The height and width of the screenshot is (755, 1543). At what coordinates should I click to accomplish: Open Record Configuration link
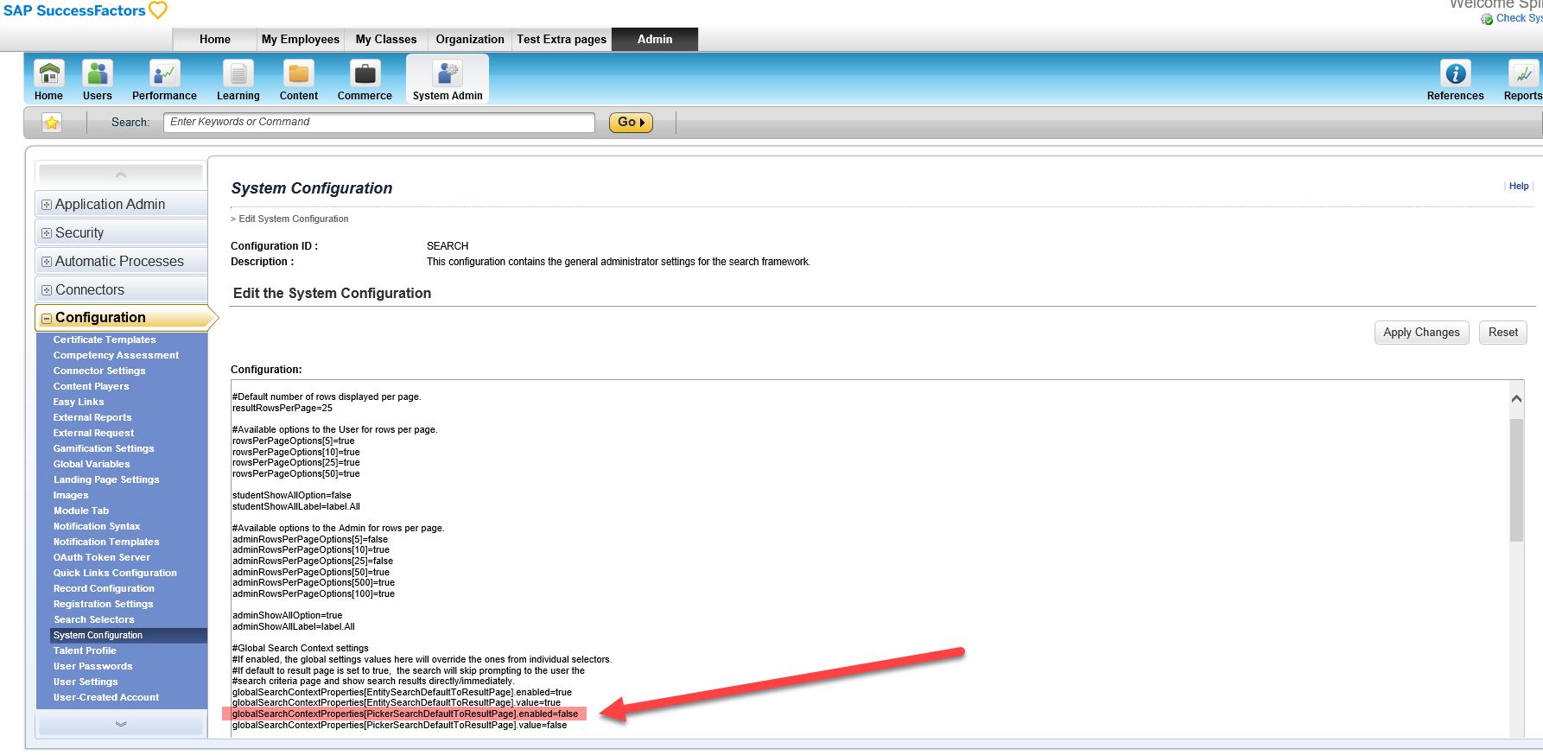pos(104,588)
